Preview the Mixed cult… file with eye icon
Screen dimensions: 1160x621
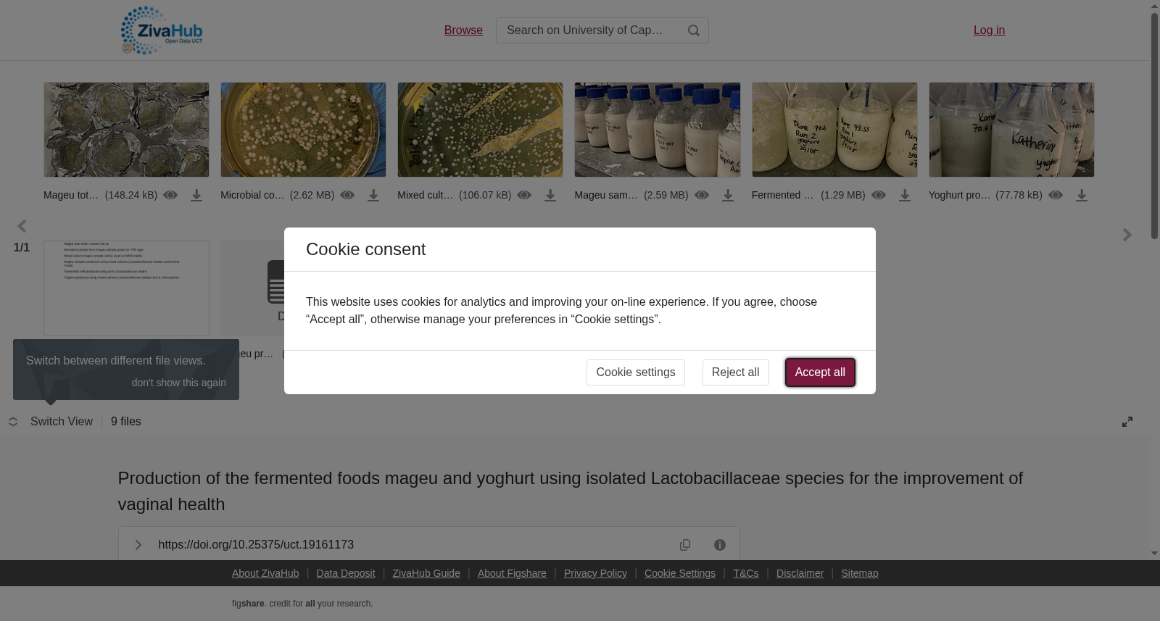click(524, 195)
